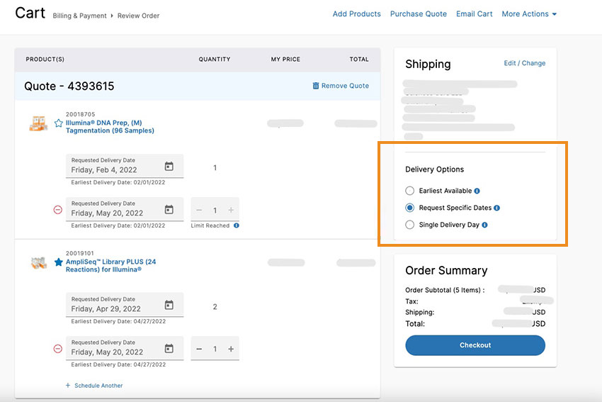Click the Edit / Change shipping link
The image size is (602, 402).
pos(524,63)
